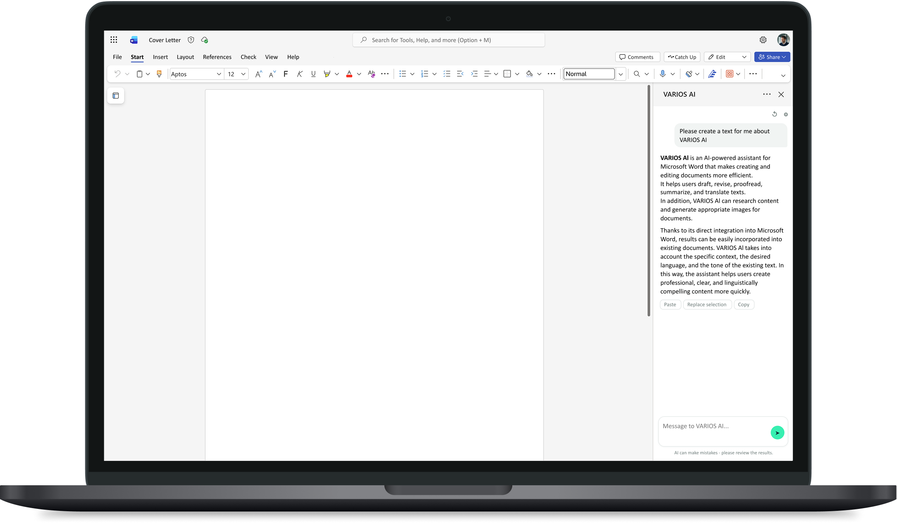Insert a bulleted list

pyautogui.click(x=403, y=74)
